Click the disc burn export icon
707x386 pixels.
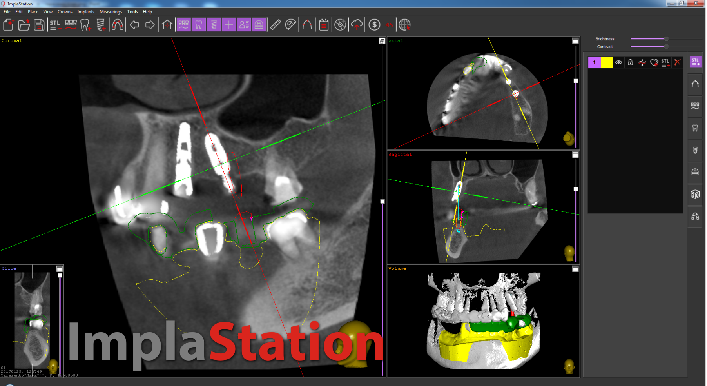[340, 25]
